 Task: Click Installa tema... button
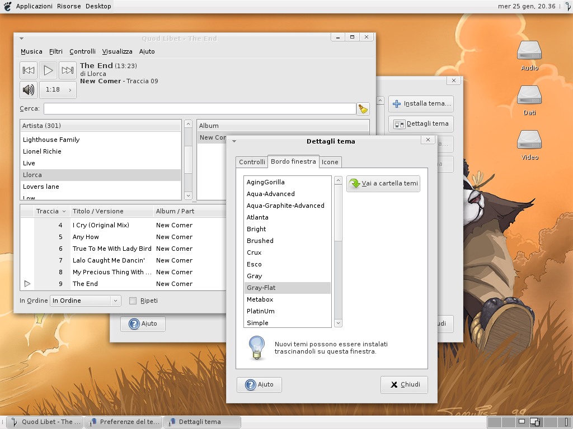(x=421, y=103)
